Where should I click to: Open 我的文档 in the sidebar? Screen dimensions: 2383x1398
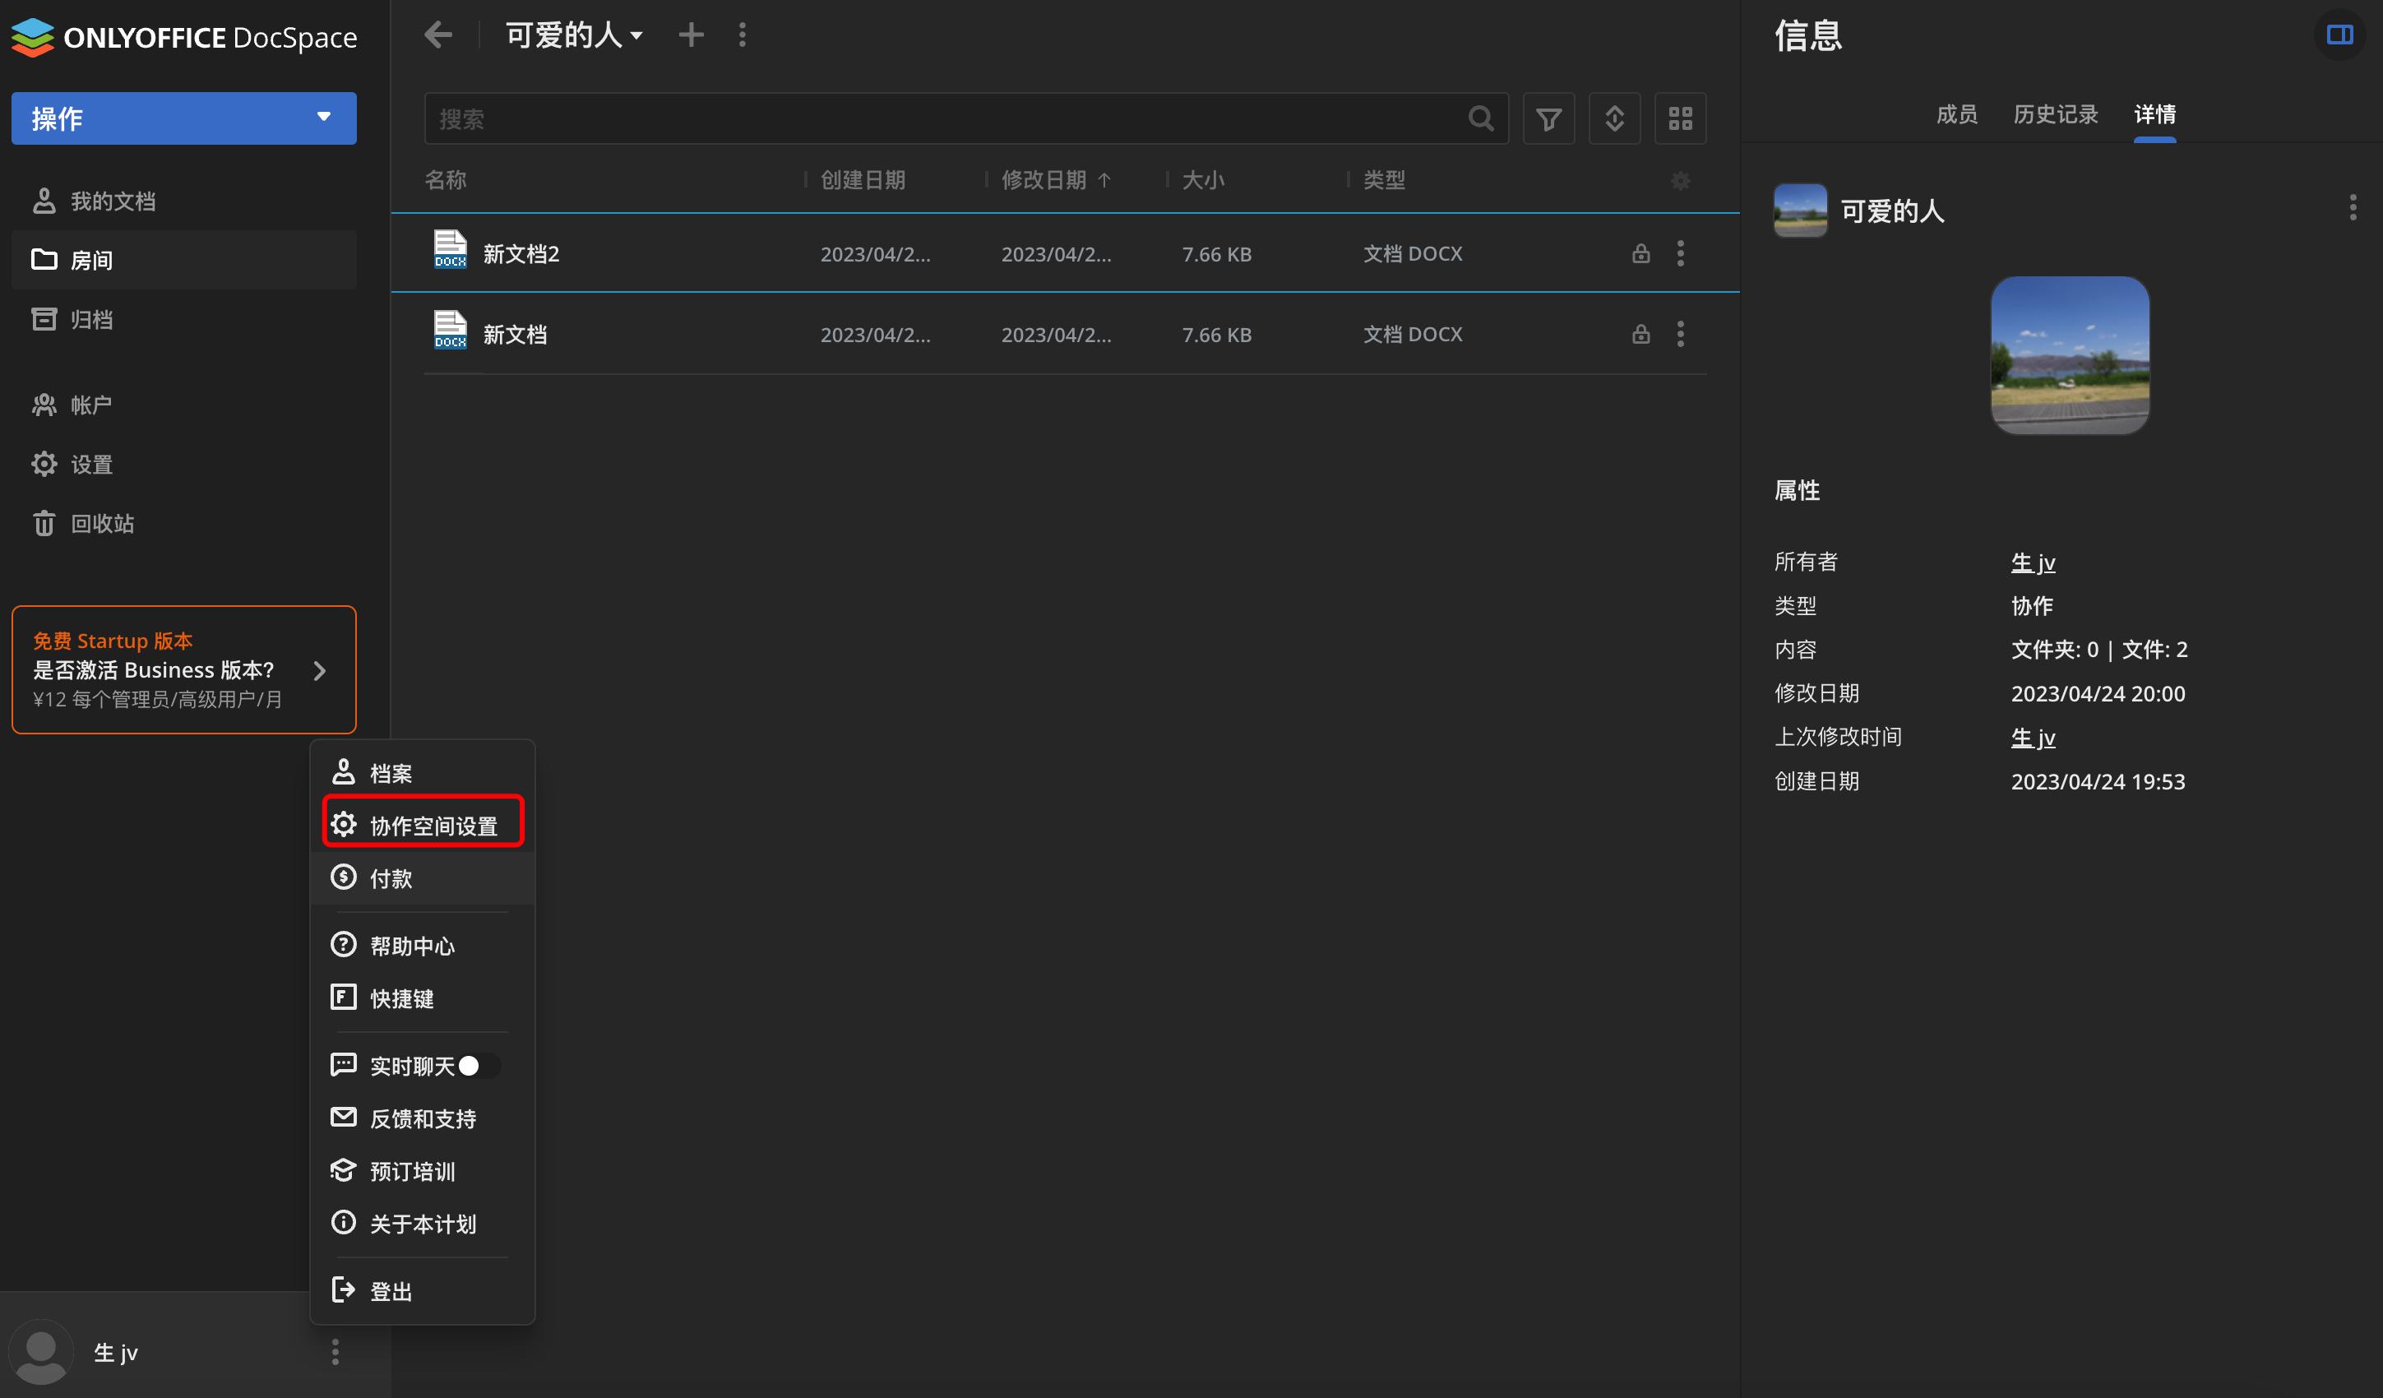pos(113,201)
